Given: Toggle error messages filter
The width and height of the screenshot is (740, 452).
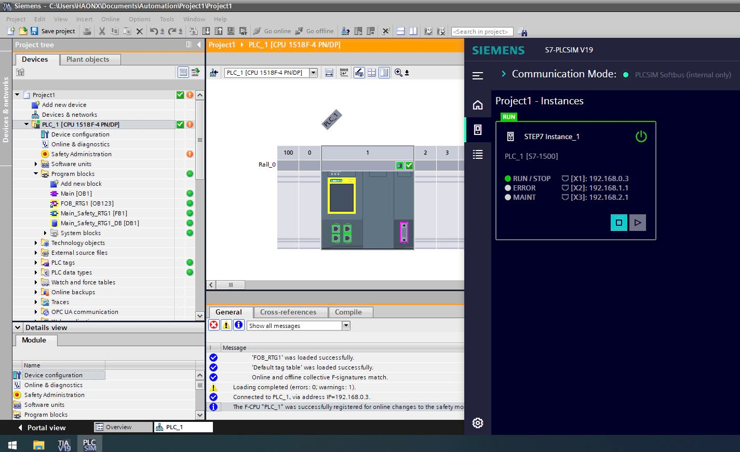Looking at the screenshot, I should pos(214,325).
